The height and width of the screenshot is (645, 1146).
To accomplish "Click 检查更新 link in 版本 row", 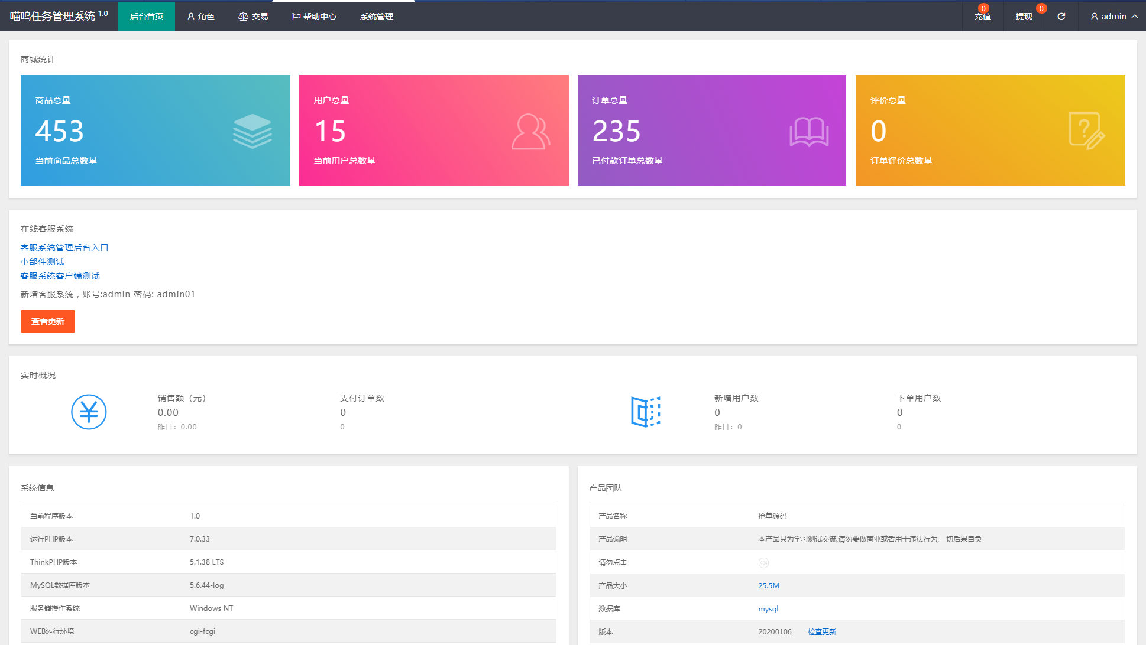I will click(822, 632).
